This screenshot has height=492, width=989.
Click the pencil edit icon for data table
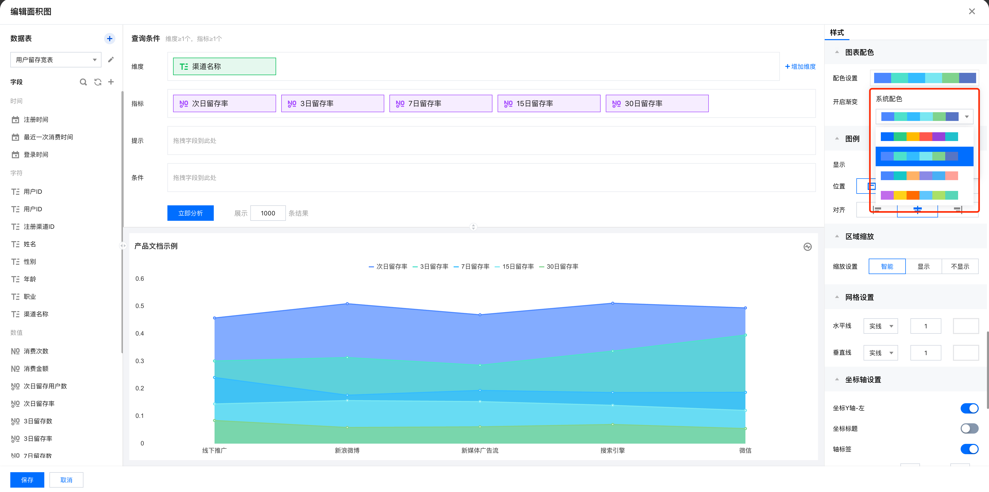point(110,59)
